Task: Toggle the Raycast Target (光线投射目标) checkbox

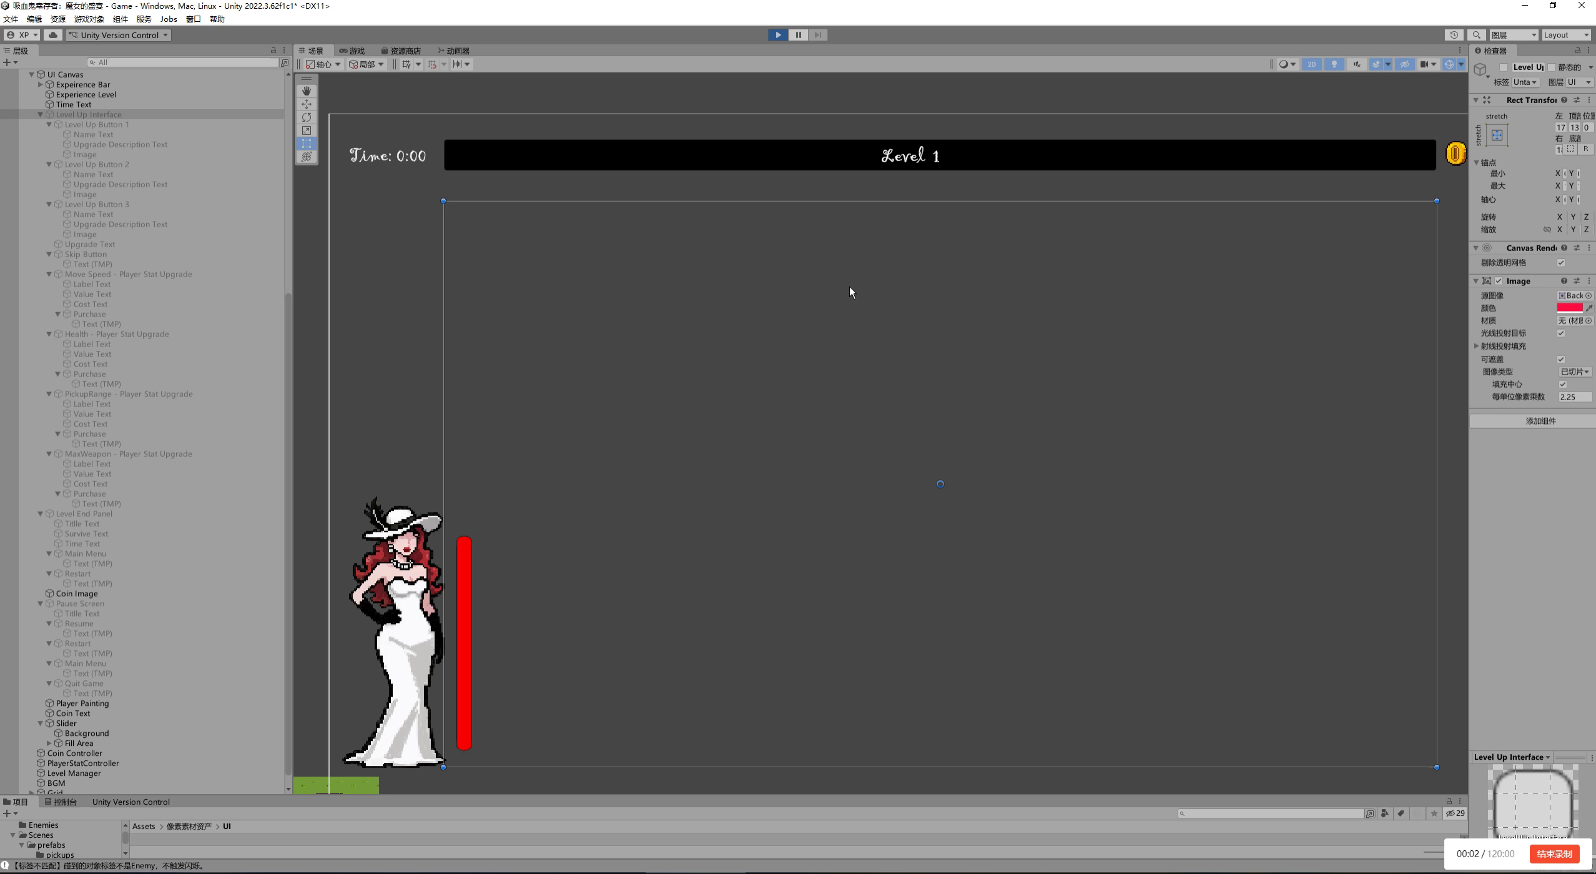Action: click(x=1561, y=333)
